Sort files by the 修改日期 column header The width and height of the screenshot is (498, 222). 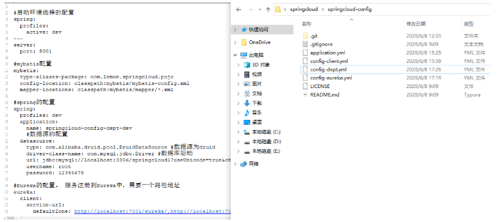pos(416,24)
